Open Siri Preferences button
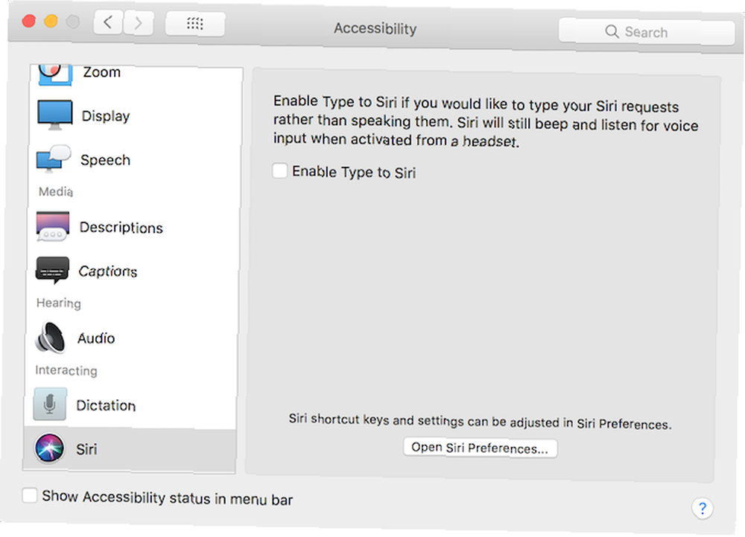Viewport: 745px width, 537px height. (480, 448)
